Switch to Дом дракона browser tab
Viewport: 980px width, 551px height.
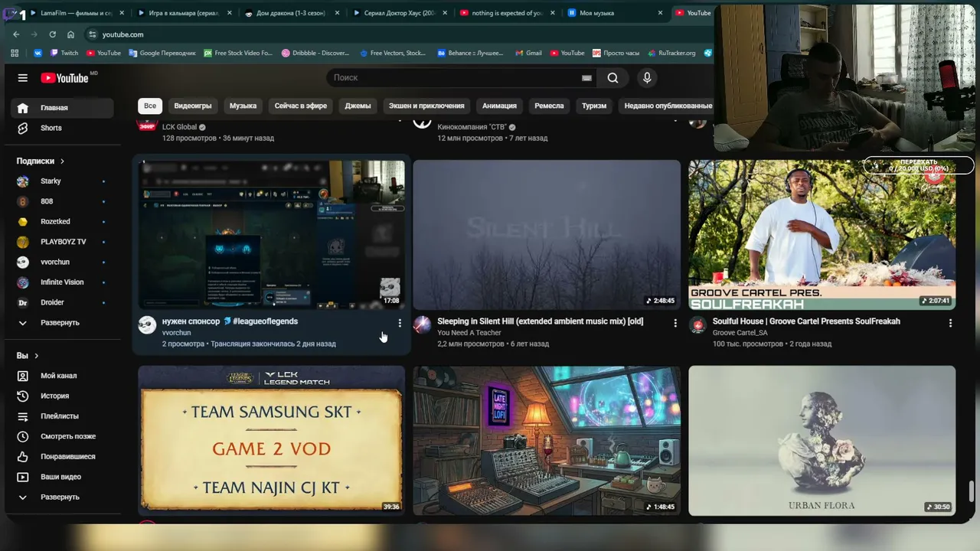coord(291,13)
